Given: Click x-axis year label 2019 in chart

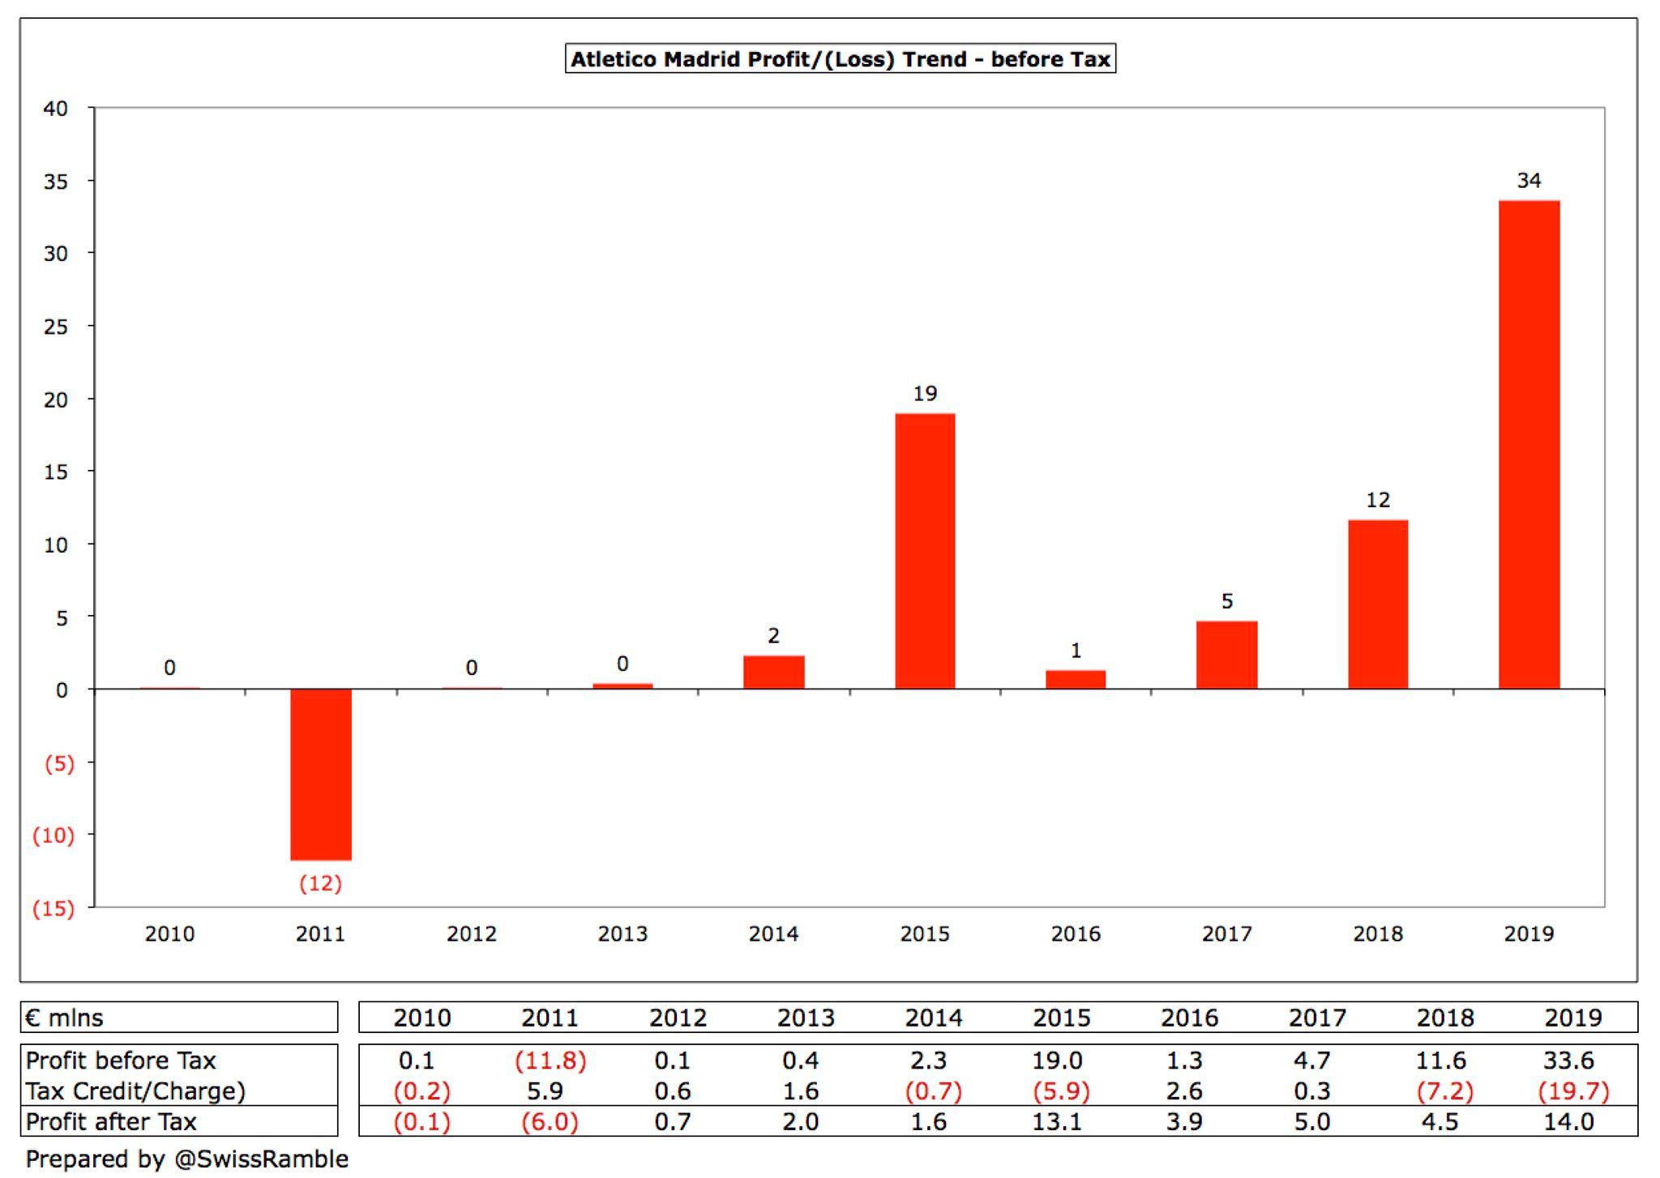Looking at the screenshot, I should pos(1529,934).
